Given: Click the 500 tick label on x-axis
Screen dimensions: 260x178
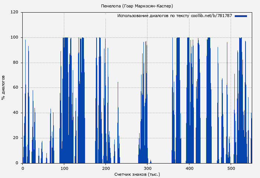Looking at the screenshot, I should (231, 168).
